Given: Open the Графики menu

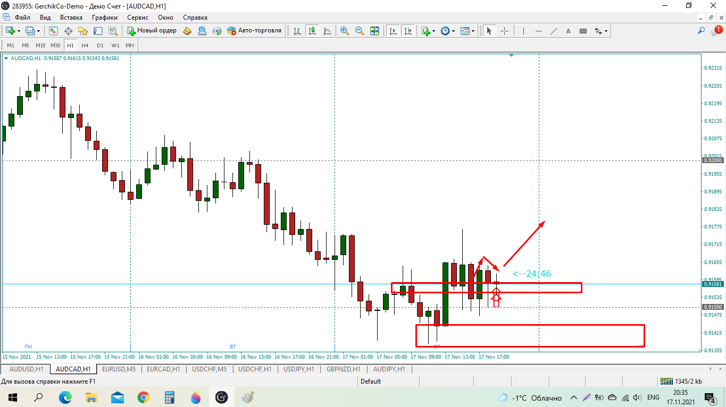Looking at the screenshot, I should (x=104, y=18).
